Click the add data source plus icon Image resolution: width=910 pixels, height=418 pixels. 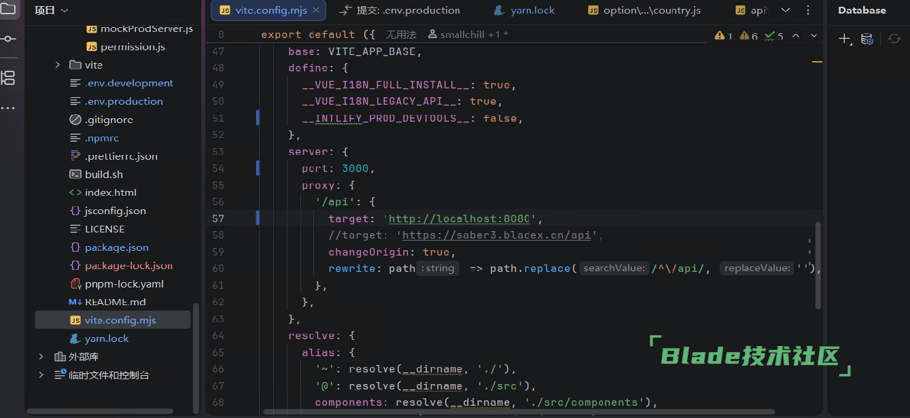[844, 39]
